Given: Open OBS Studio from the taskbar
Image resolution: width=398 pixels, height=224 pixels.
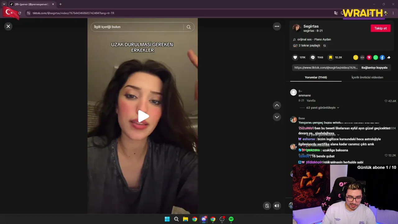Looking at the screenshot, I should 222,219.
